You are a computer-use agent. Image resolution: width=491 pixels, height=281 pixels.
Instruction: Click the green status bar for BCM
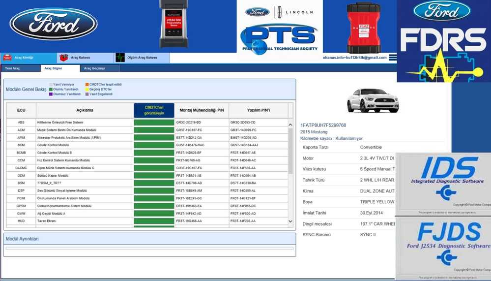[x=154, y=145]
